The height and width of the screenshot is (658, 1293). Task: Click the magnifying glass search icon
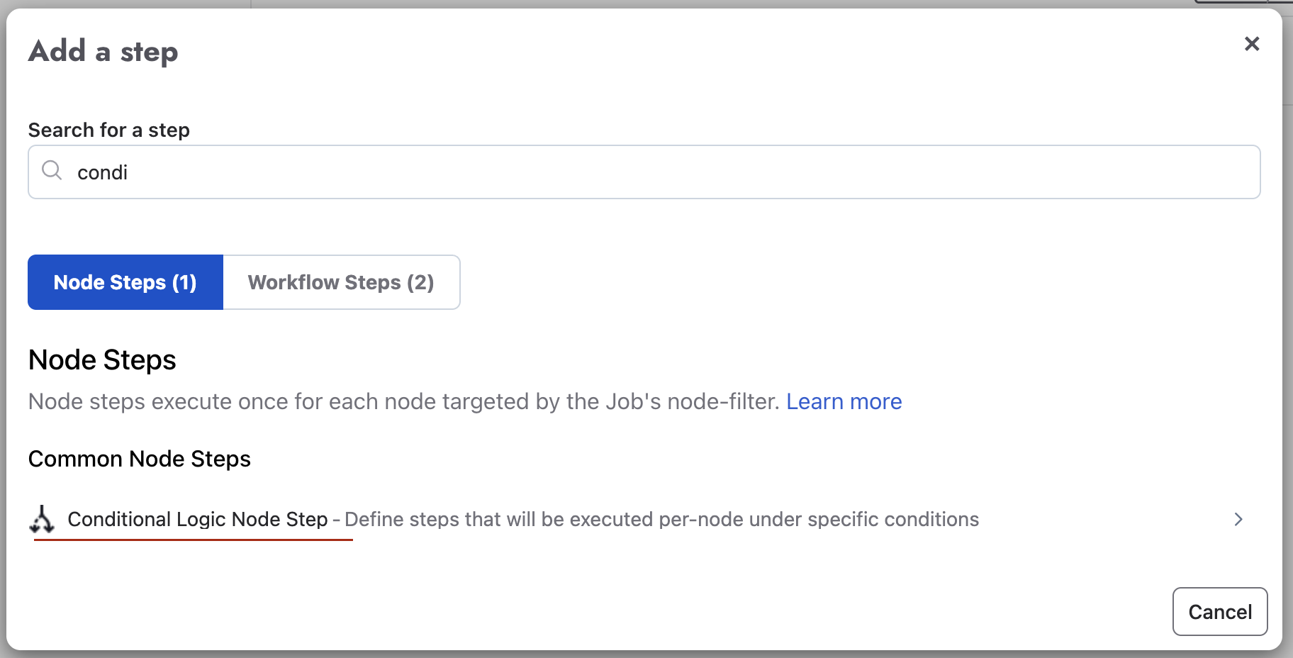click(x=51, y=172)
